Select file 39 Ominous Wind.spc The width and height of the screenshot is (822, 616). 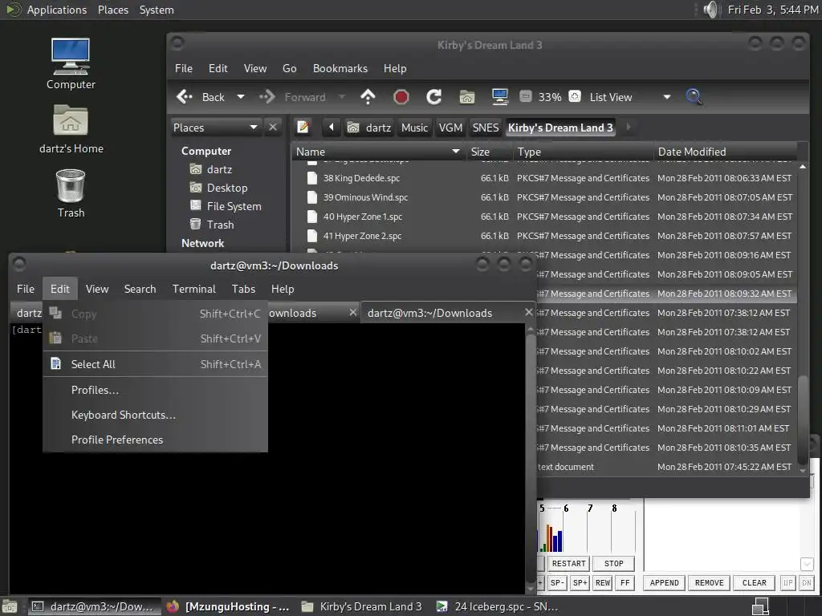click(x=365, y=197)
